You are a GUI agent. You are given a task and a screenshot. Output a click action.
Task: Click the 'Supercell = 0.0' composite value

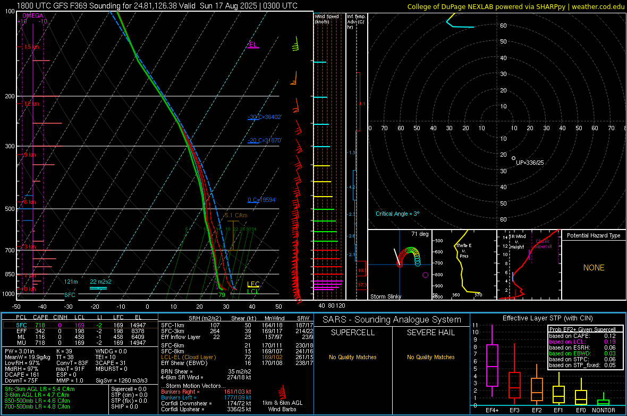[x=129, y=389]
